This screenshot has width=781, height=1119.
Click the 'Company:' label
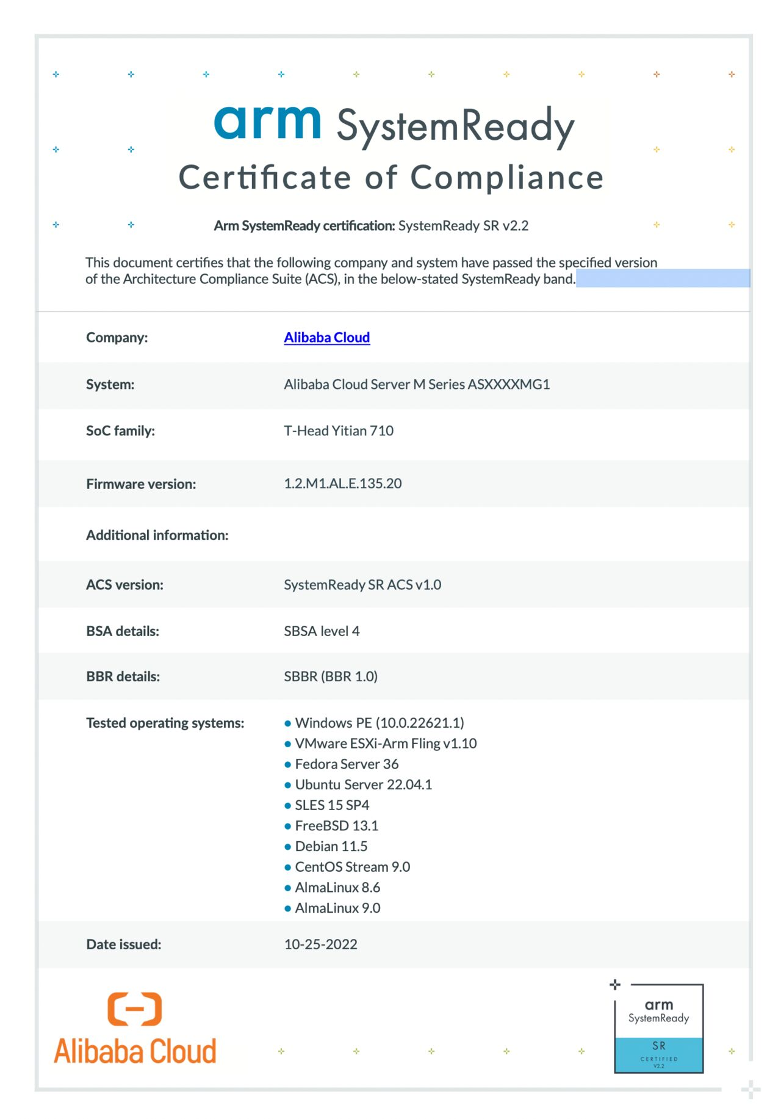[x=117, y=338]
